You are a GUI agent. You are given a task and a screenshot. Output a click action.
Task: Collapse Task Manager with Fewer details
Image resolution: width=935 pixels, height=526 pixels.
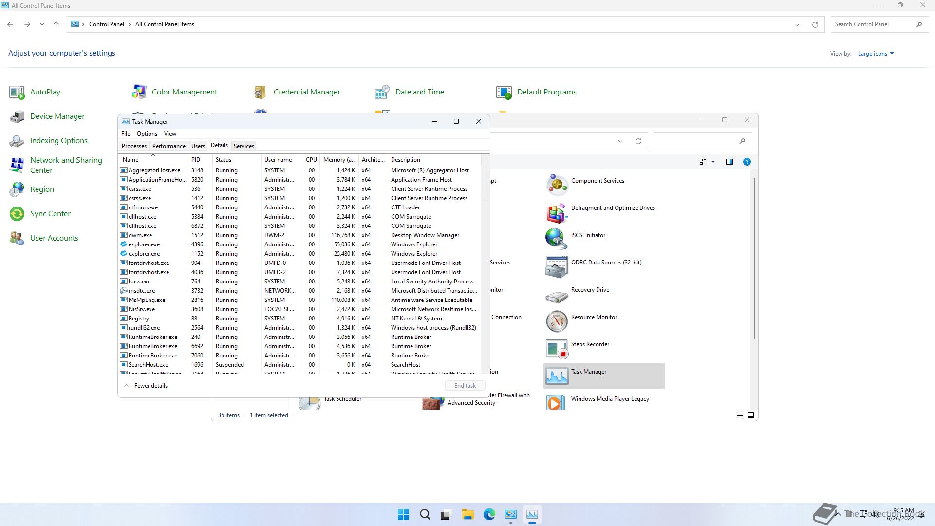(146, 386)
